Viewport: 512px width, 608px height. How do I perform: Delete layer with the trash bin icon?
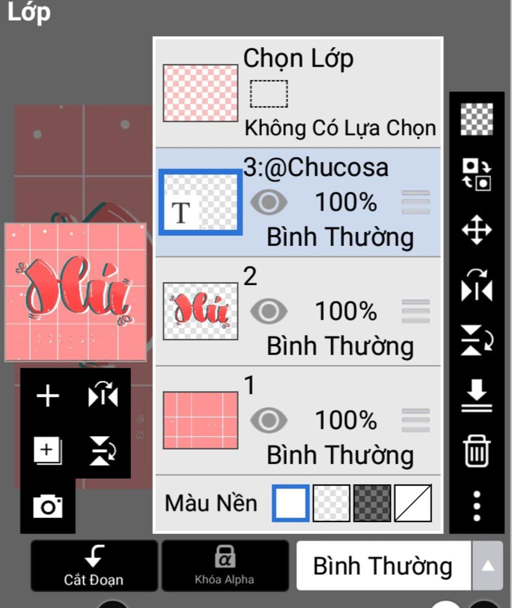476,451
